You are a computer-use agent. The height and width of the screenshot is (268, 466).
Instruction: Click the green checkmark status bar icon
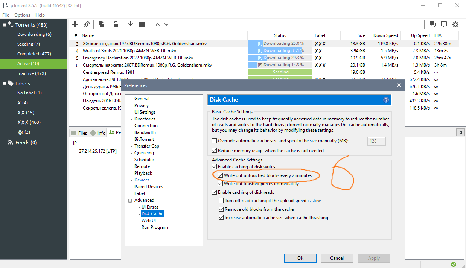tap(454, 264)
